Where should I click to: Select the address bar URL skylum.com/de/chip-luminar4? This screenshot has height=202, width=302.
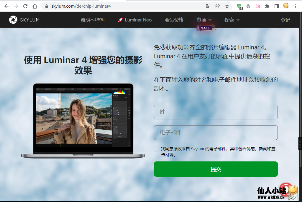(x=81, y=6)
